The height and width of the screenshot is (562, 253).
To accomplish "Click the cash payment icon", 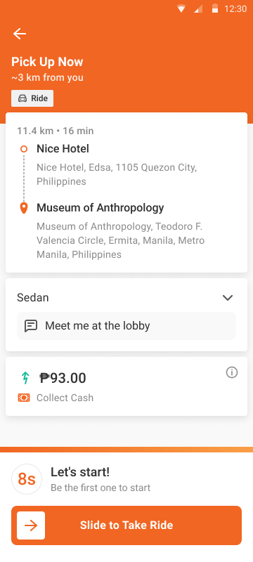I will click(24, 398).
